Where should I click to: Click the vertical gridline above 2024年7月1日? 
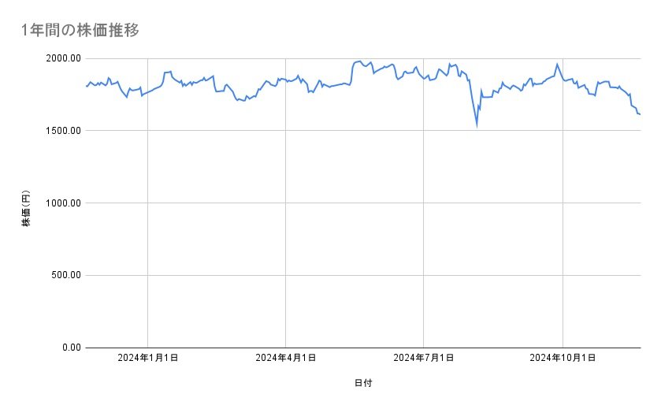[424, 236]
